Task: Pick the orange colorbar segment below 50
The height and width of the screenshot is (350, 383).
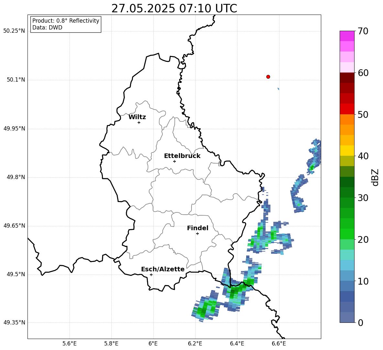Action: coord(347,119)
